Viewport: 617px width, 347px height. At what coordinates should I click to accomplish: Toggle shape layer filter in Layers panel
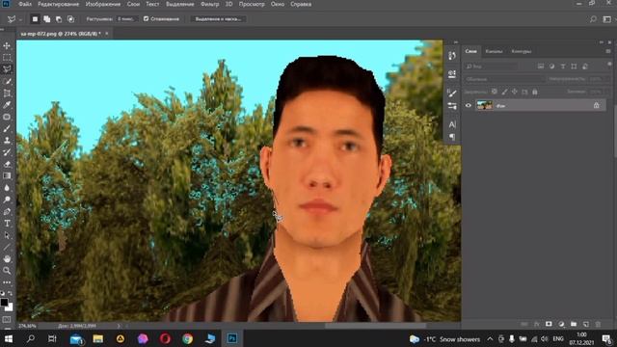574,67
